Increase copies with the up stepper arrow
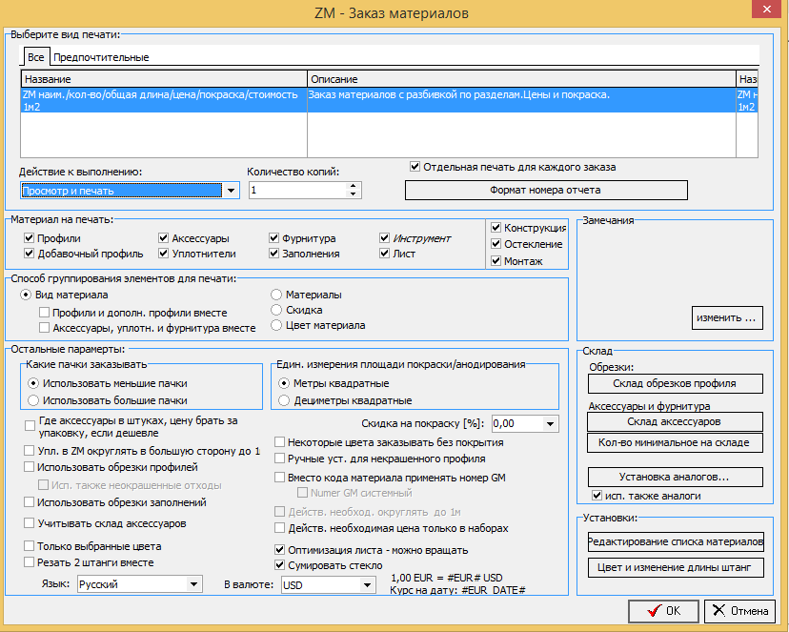This screenshot has width=789, height=632. pyautogui.click(x=354, y=186)
